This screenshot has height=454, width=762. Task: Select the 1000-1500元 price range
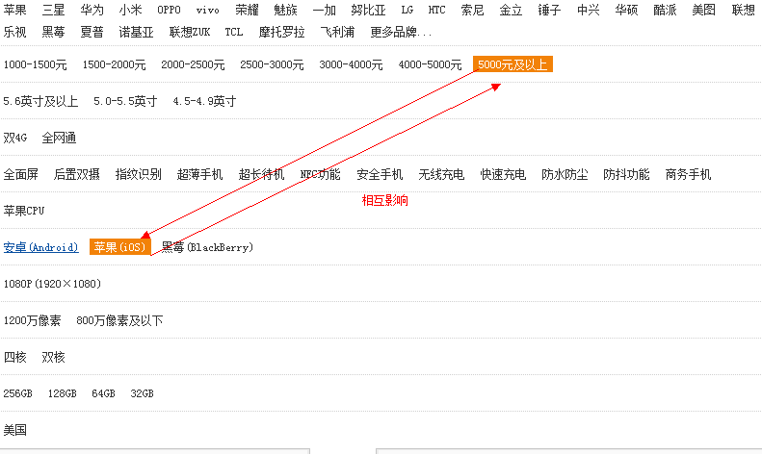click(35, 64)
